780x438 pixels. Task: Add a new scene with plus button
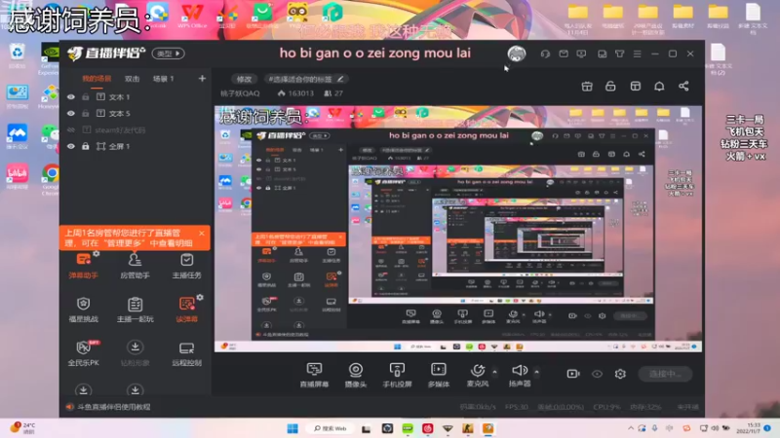pos(202,79)
